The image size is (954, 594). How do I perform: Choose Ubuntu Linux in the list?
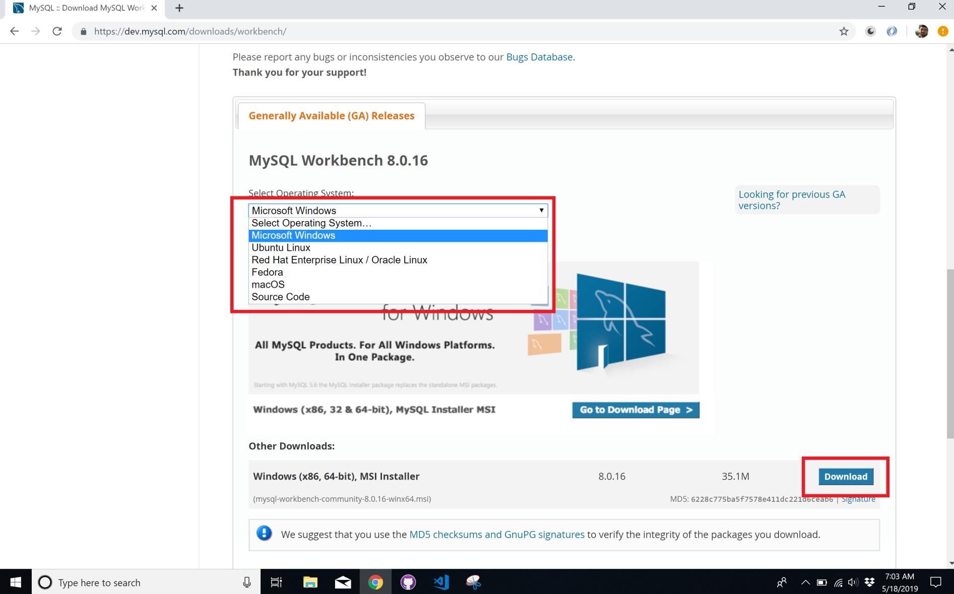(398, 248)
